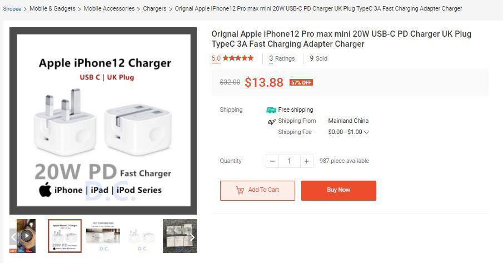Open Mobile Accessories breadcrumb

point(109,9)
